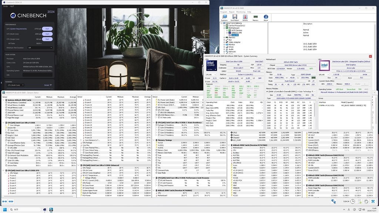Screen dimensions: 379x213
Task: Click the IME 'A' indicator in system tray
Action: (x=349, y=209)
